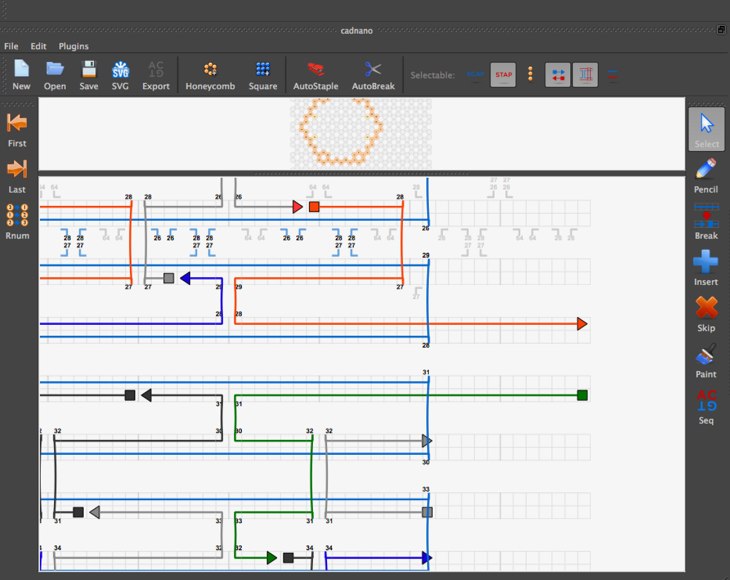
Task: Run AutoStaple on the design
Action: 315,75
